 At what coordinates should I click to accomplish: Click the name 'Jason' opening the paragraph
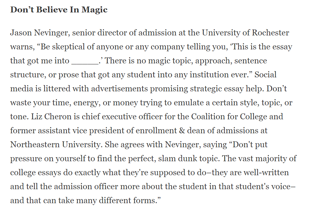point(21,33)
